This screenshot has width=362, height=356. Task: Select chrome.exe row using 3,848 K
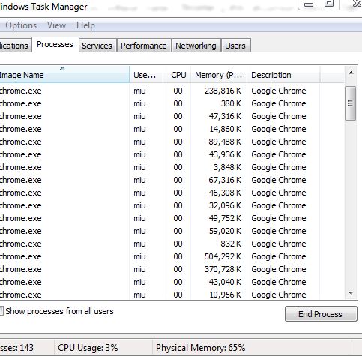tap(172, 167)
